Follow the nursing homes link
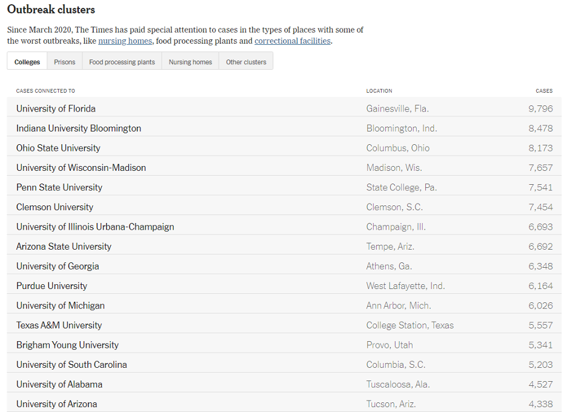The height and width of the screenshot is (412, 567). coord(125,41)
